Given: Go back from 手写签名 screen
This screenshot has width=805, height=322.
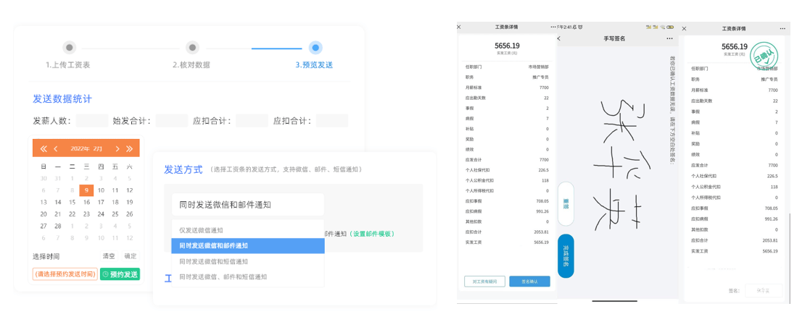Looking at the screenshot, I should [x=559, y=38].
